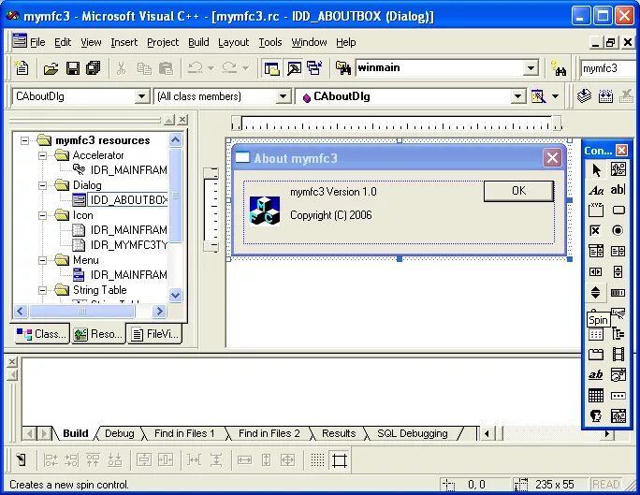Click the Build icon on the build minibar
This screenshot has height=495, width=640.
(x=605, y=96)
